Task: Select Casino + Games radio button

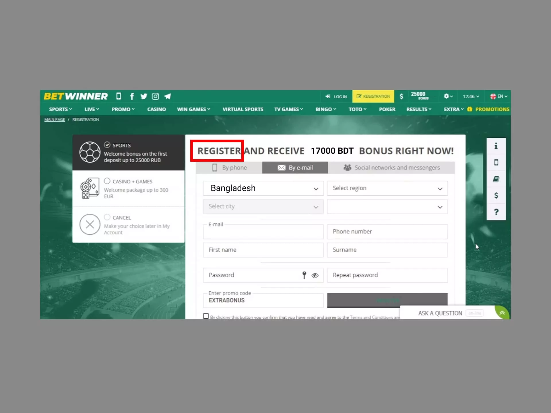Action: [x=107, y=181]
